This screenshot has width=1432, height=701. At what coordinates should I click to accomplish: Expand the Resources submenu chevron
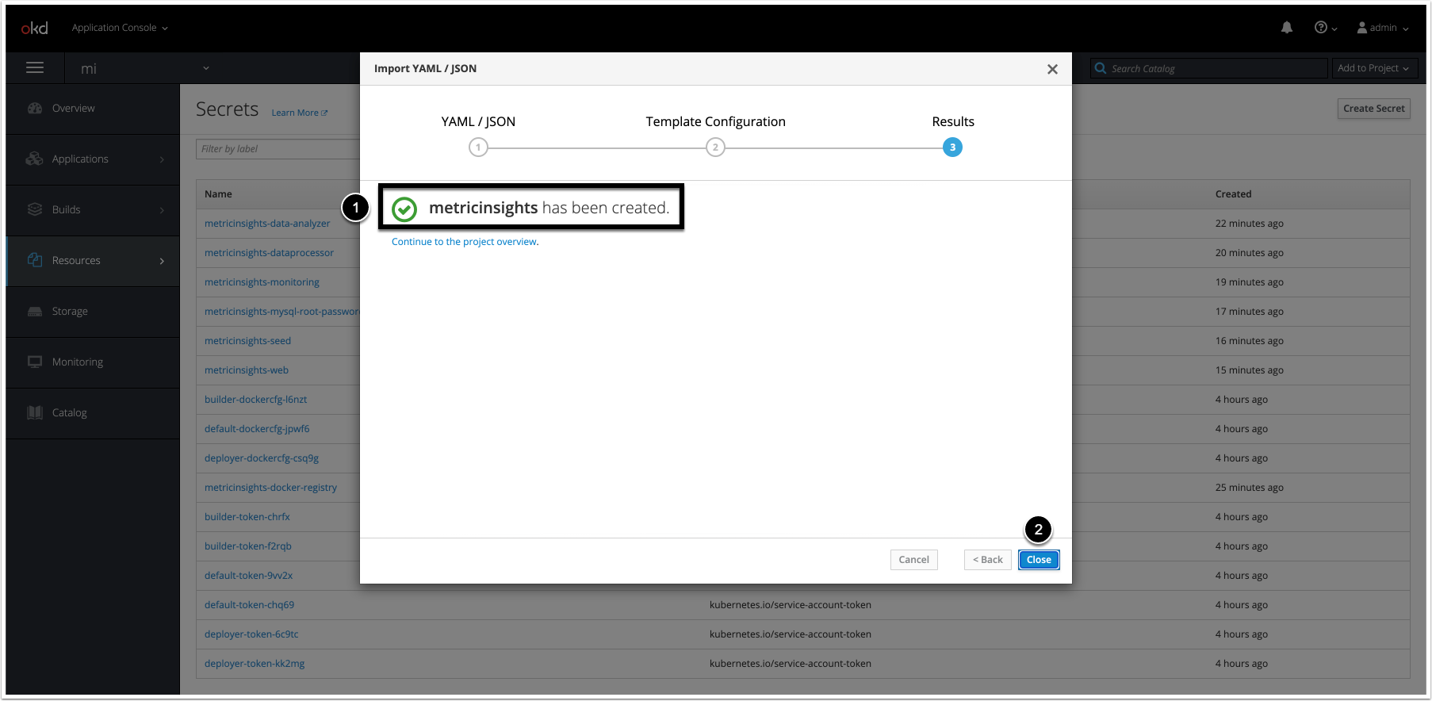162,261
